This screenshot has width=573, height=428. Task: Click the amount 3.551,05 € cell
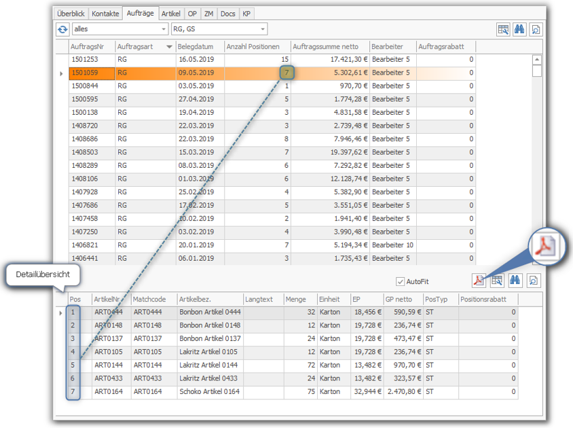(331, 205)
